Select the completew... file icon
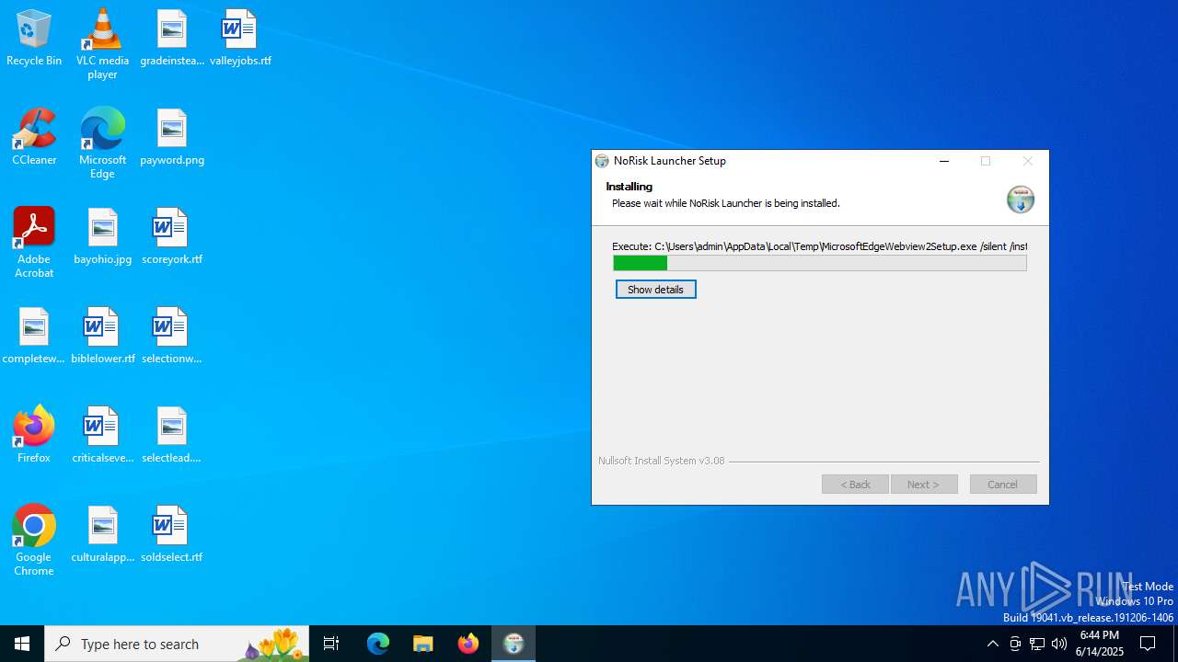This screenshot has width=1178, height=662. (x=34, y=337)
